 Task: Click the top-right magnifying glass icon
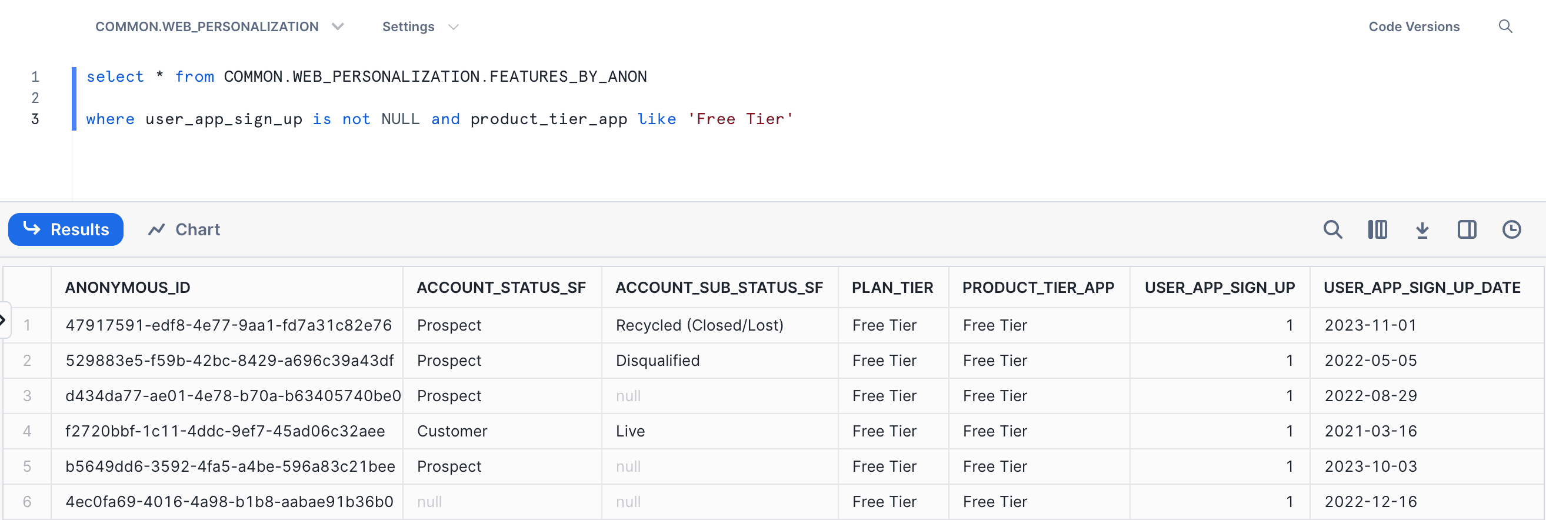[1505, 26]
